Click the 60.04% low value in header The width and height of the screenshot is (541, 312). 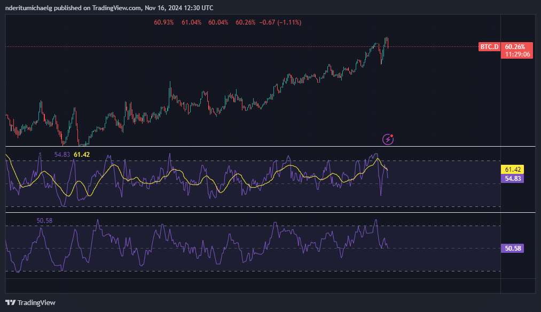pyautogui.click(x=218, y=22)
